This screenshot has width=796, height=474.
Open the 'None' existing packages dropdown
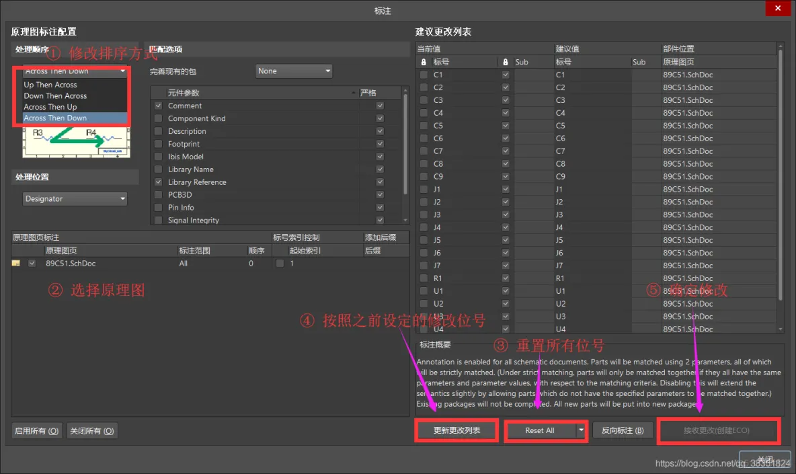pyautogui.click(x=293, y=71)
